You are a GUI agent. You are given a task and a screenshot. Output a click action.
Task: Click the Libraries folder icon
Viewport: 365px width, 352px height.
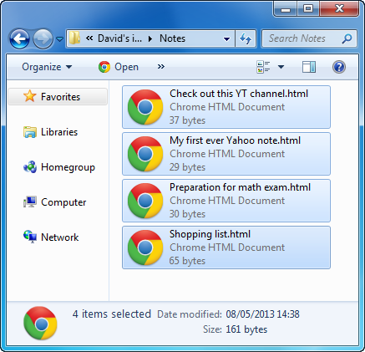click(30, 132)
